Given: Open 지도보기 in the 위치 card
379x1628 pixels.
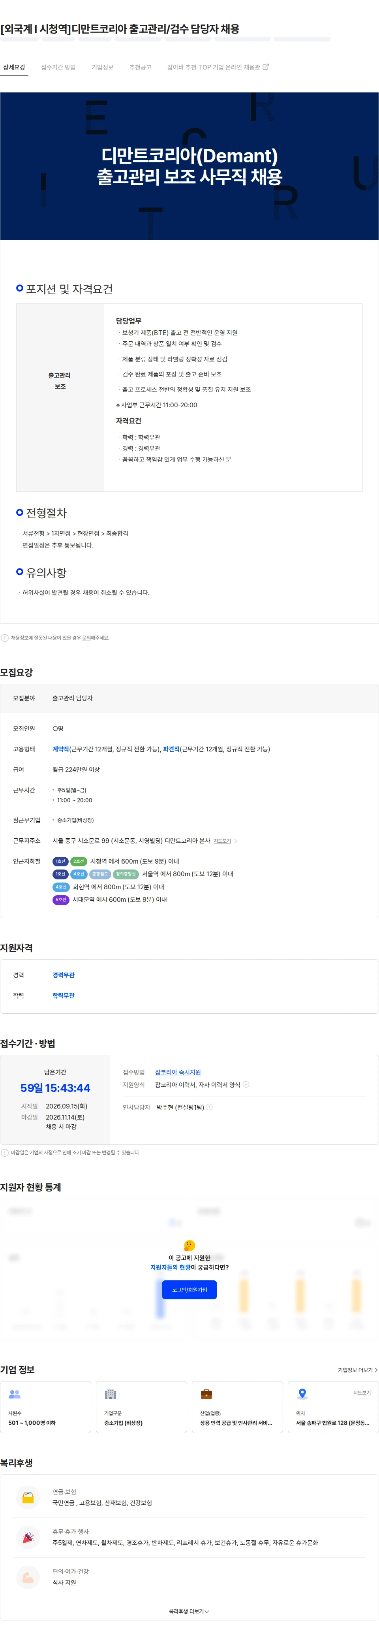Looking at the screenshot, I should pyautogui.click(x=362, y=1393).
